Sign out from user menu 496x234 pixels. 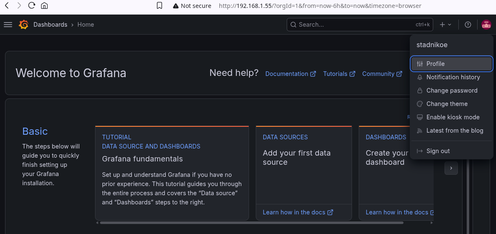(x=451, y=151)
